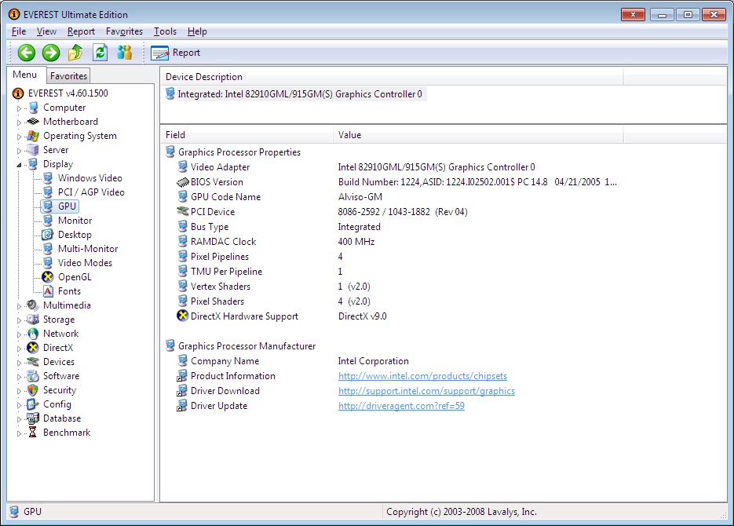Open the support.intel.com graphics driver link

coord(426,391)
